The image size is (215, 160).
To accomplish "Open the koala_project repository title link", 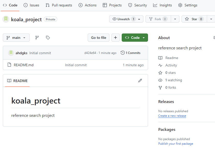I will point(26,19).
